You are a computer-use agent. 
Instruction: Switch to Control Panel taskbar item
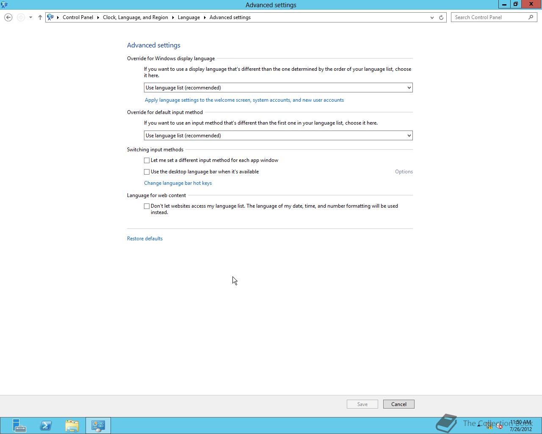click(98, 426)
